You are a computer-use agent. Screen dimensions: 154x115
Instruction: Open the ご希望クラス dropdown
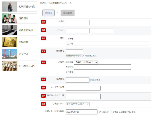(78, 104)
